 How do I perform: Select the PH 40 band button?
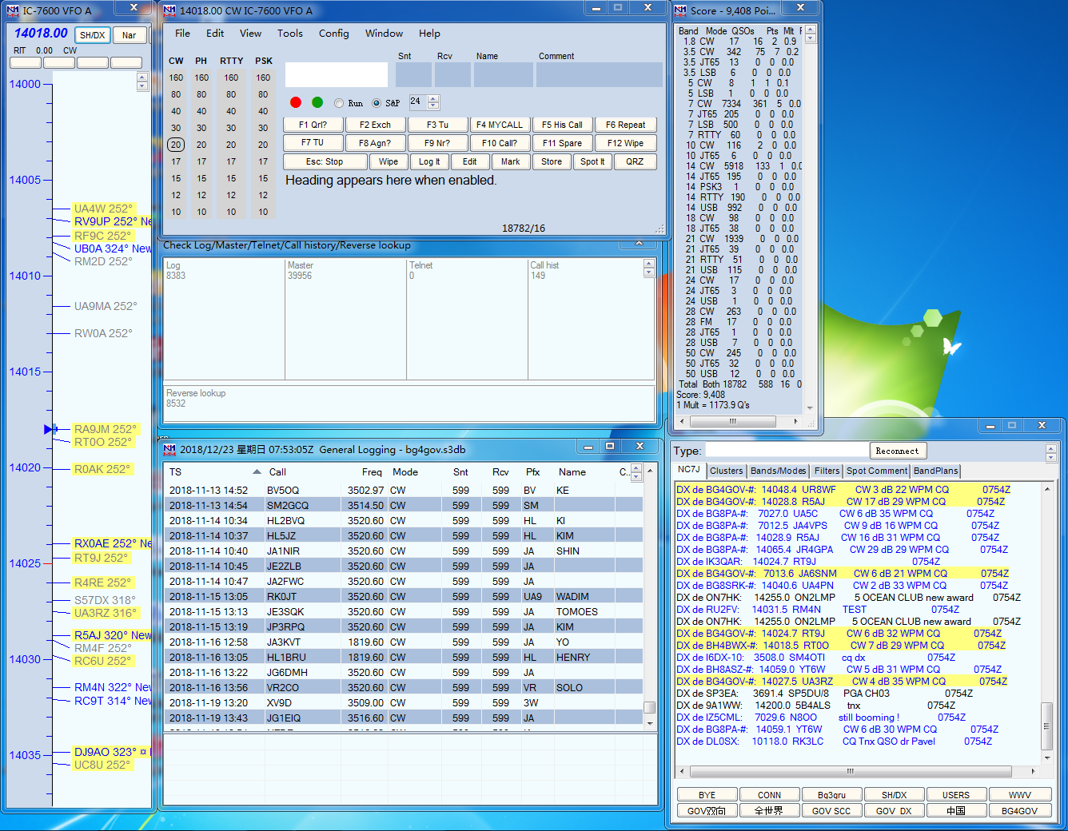pyautogui.click(x=201, y=111)
